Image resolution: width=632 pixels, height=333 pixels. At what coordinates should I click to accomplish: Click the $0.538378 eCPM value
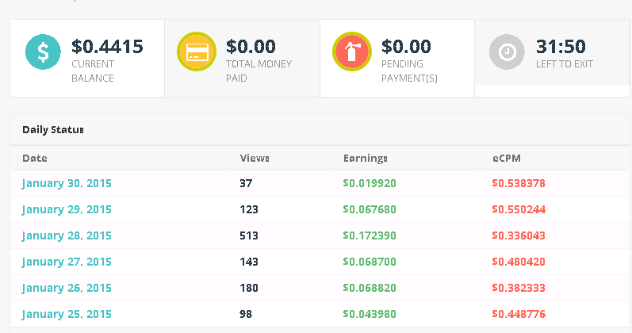(x=519, y=183)
